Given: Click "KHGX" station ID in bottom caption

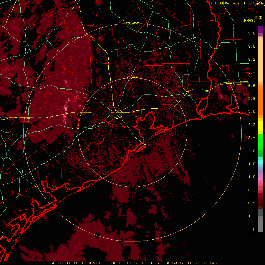Looking at the screenshot, I should tap(173, 263).
